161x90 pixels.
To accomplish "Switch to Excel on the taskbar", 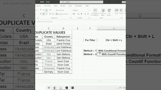I will click(x=66, y=88).
